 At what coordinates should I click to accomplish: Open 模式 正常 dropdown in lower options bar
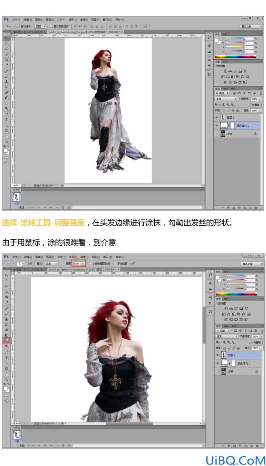click(51, 263)
